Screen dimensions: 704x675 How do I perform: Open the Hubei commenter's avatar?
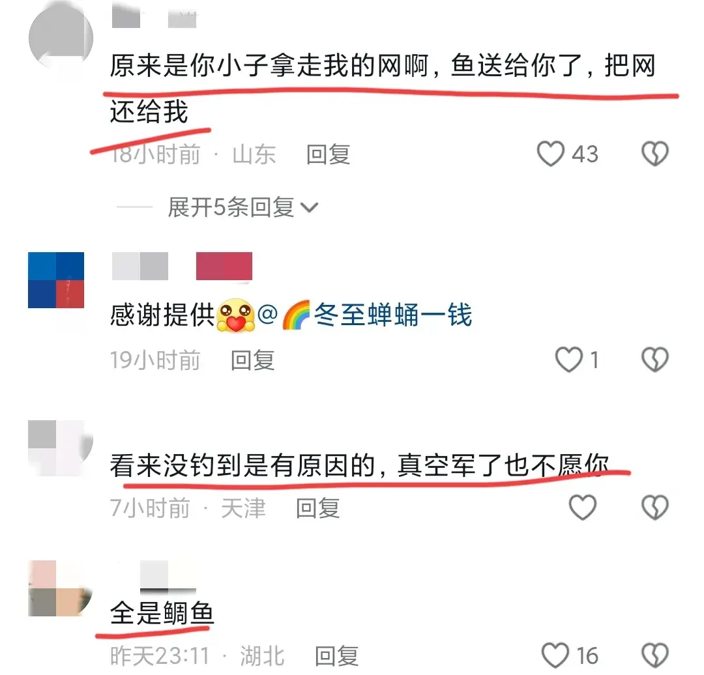[x=60, y=588]
